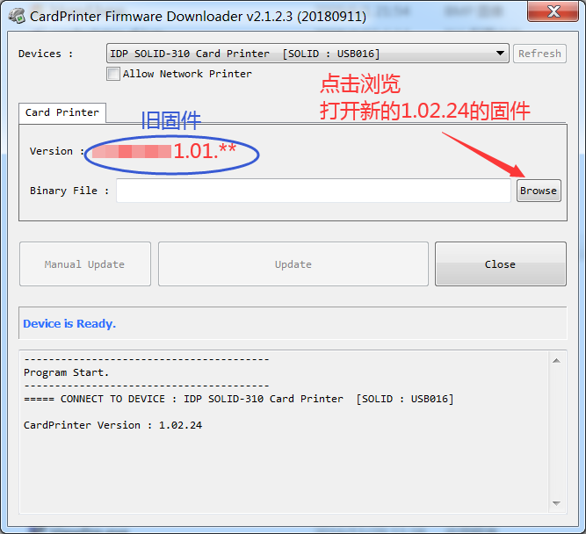This screenshot has width=586, height=534.
Task: Start firmware with the Update button
Action: pyautogui.click(x=293, y=264)
